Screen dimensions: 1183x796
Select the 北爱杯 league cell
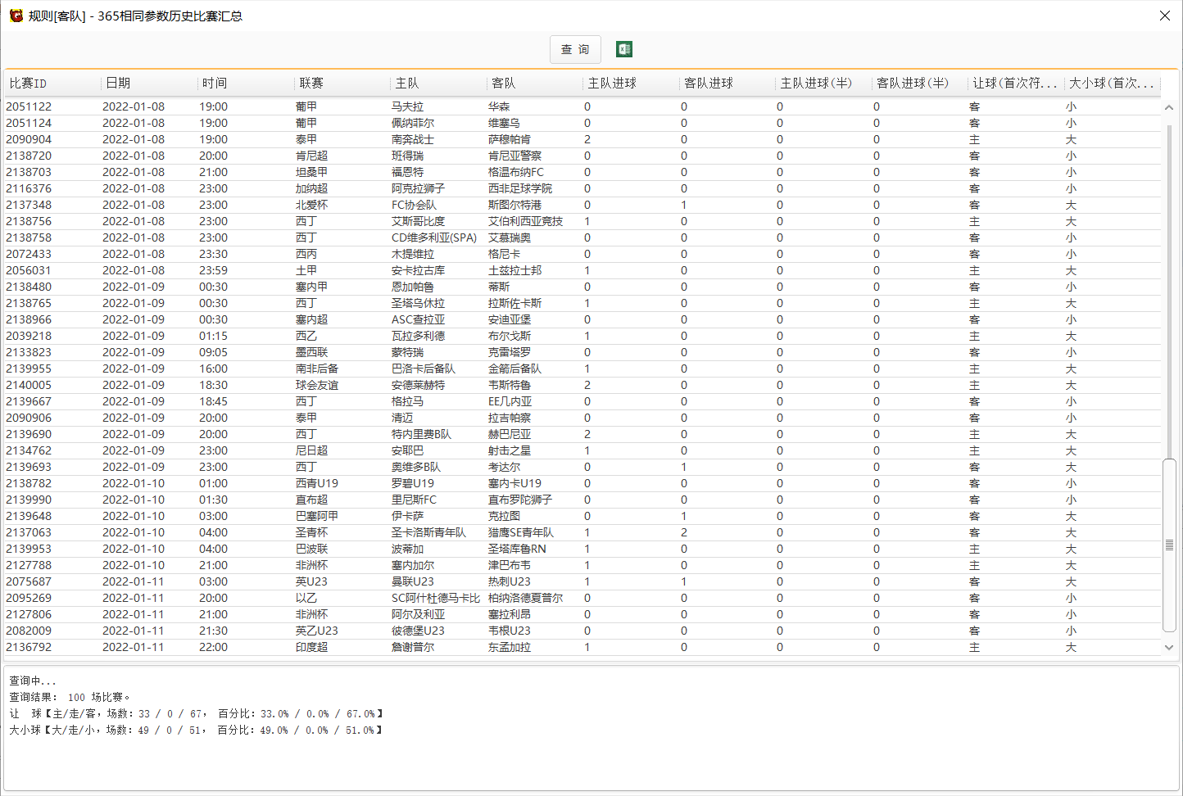[x=311, y=205]
